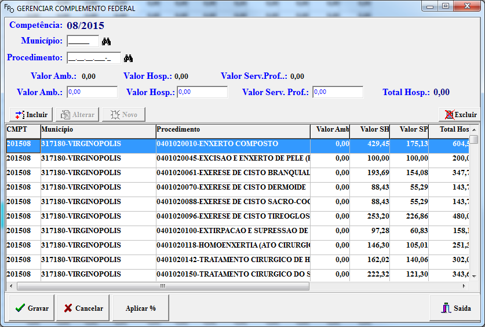
Task: Click the binoculars search icon beside Procedimento
Action: [x=128, y=58]
